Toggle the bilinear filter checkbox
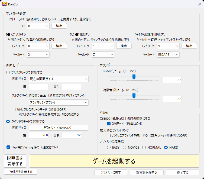Image resolution: width=204 pixels, height=179 pixels. click(109, 135)
